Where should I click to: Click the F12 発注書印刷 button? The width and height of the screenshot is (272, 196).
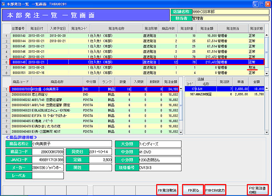pos(258,190)
